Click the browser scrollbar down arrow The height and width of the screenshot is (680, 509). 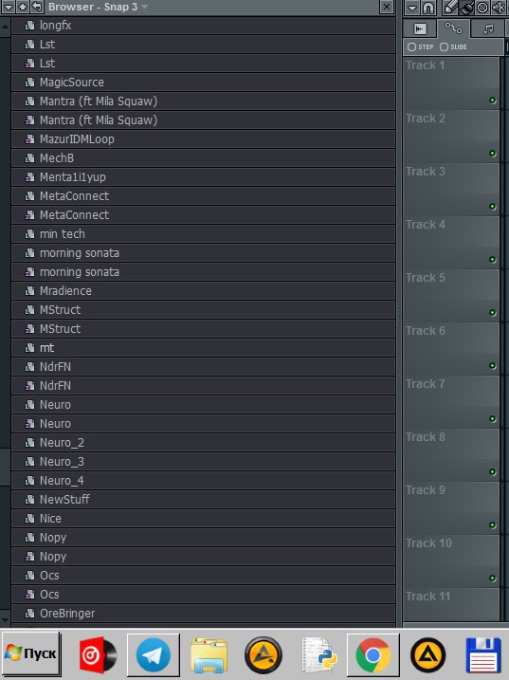coord(5,618)
